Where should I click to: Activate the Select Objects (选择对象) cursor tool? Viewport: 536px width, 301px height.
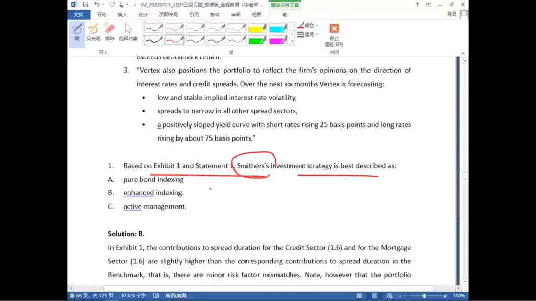tap(128, 32)
